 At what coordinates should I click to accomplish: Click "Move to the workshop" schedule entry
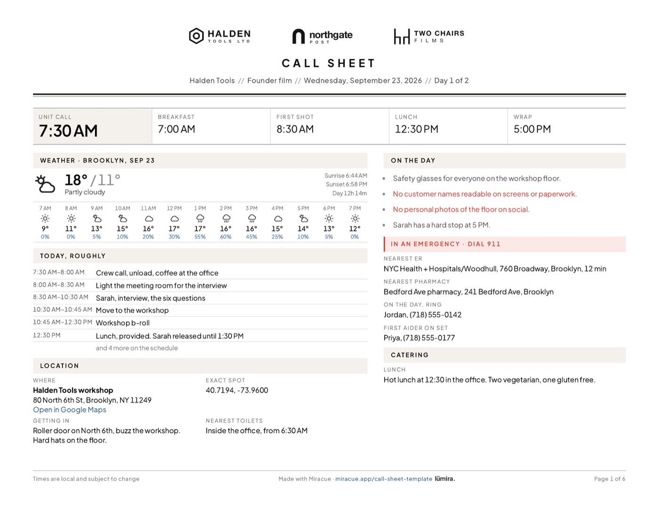click(x=132, y=310)
